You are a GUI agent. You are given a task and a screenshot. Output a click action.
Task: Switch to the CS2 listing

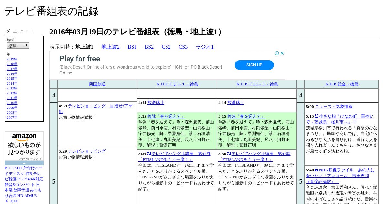166,47
